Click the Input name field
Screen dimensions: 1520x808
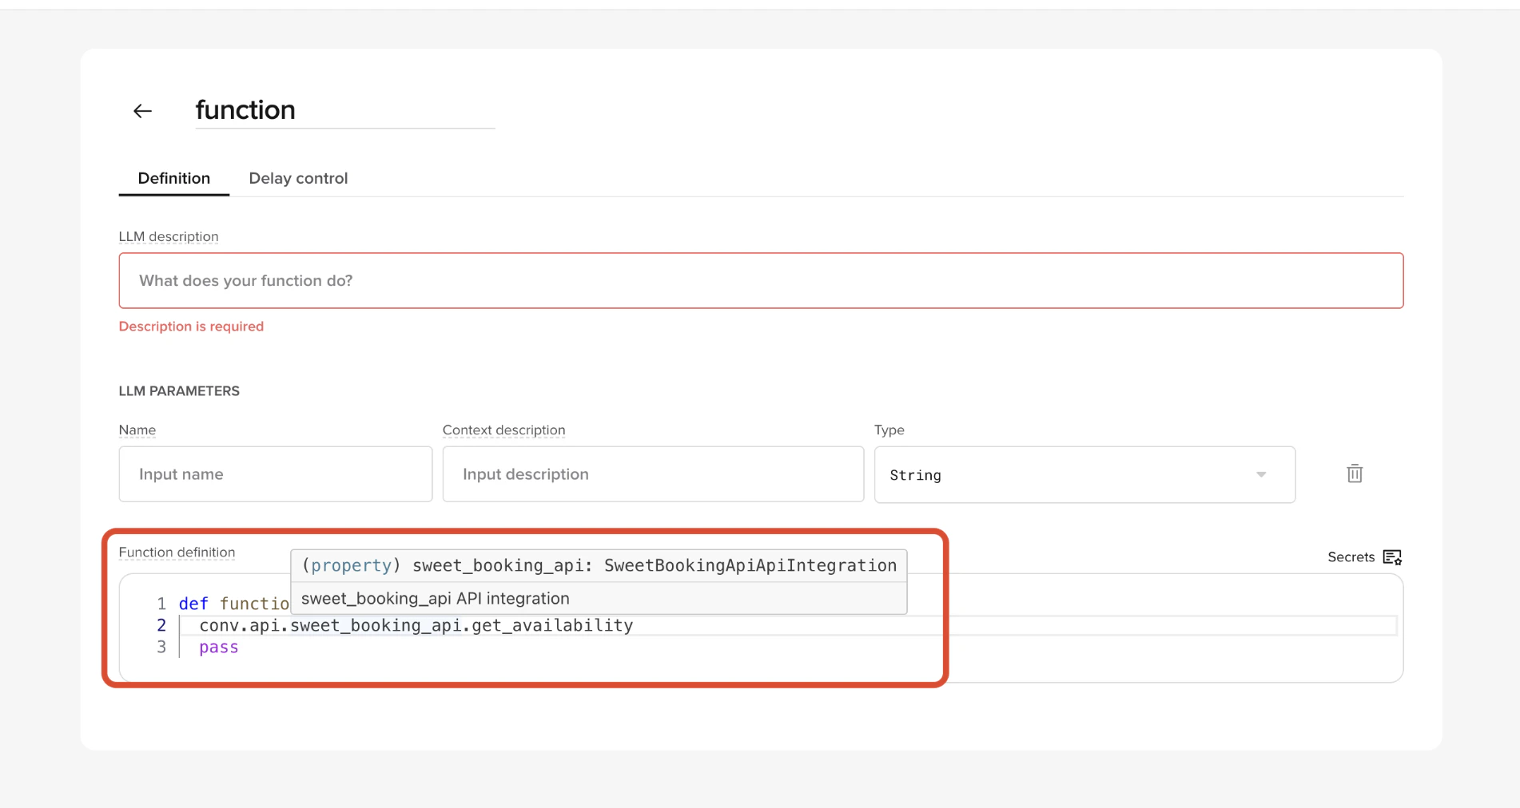(x=275, y=473)
